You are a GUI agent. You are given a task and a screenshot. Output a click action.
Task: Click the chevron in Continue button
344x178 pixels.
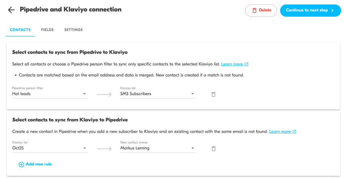click(x=333, y=10)
